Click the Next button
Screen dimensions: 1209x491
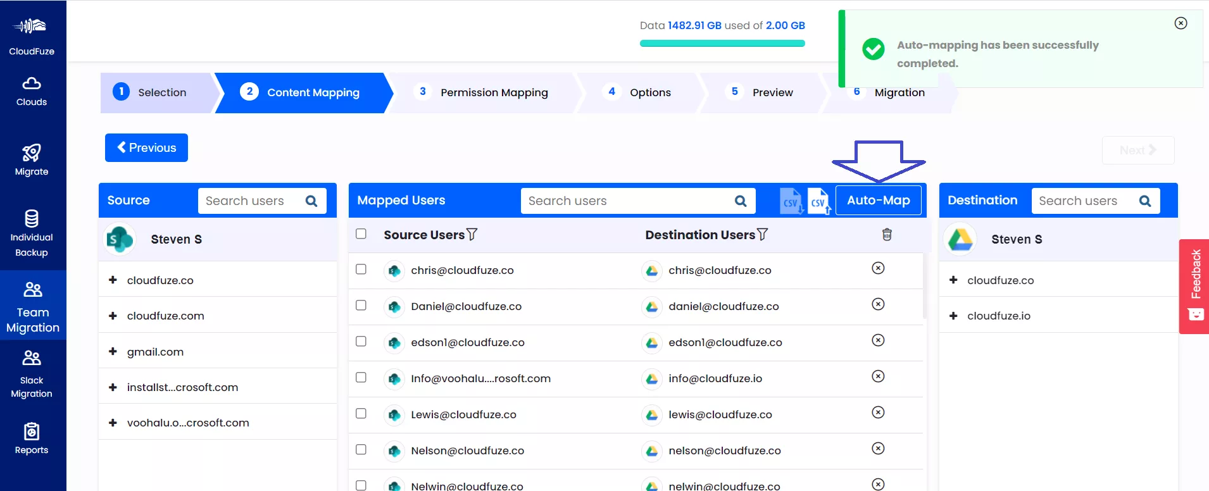1138,150
